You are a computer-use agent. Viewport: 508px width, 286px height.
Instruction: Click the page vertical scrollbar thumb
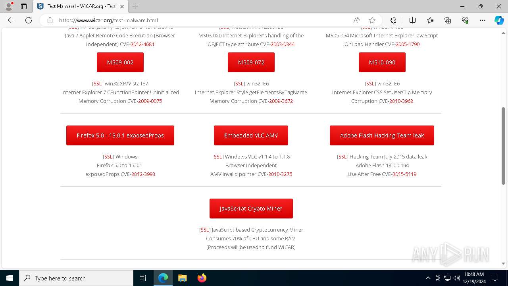pos(504,146)
